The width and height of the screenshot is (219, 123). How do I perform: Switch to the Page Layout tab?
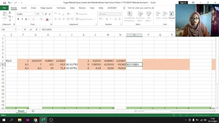click(x=46, y=8)
